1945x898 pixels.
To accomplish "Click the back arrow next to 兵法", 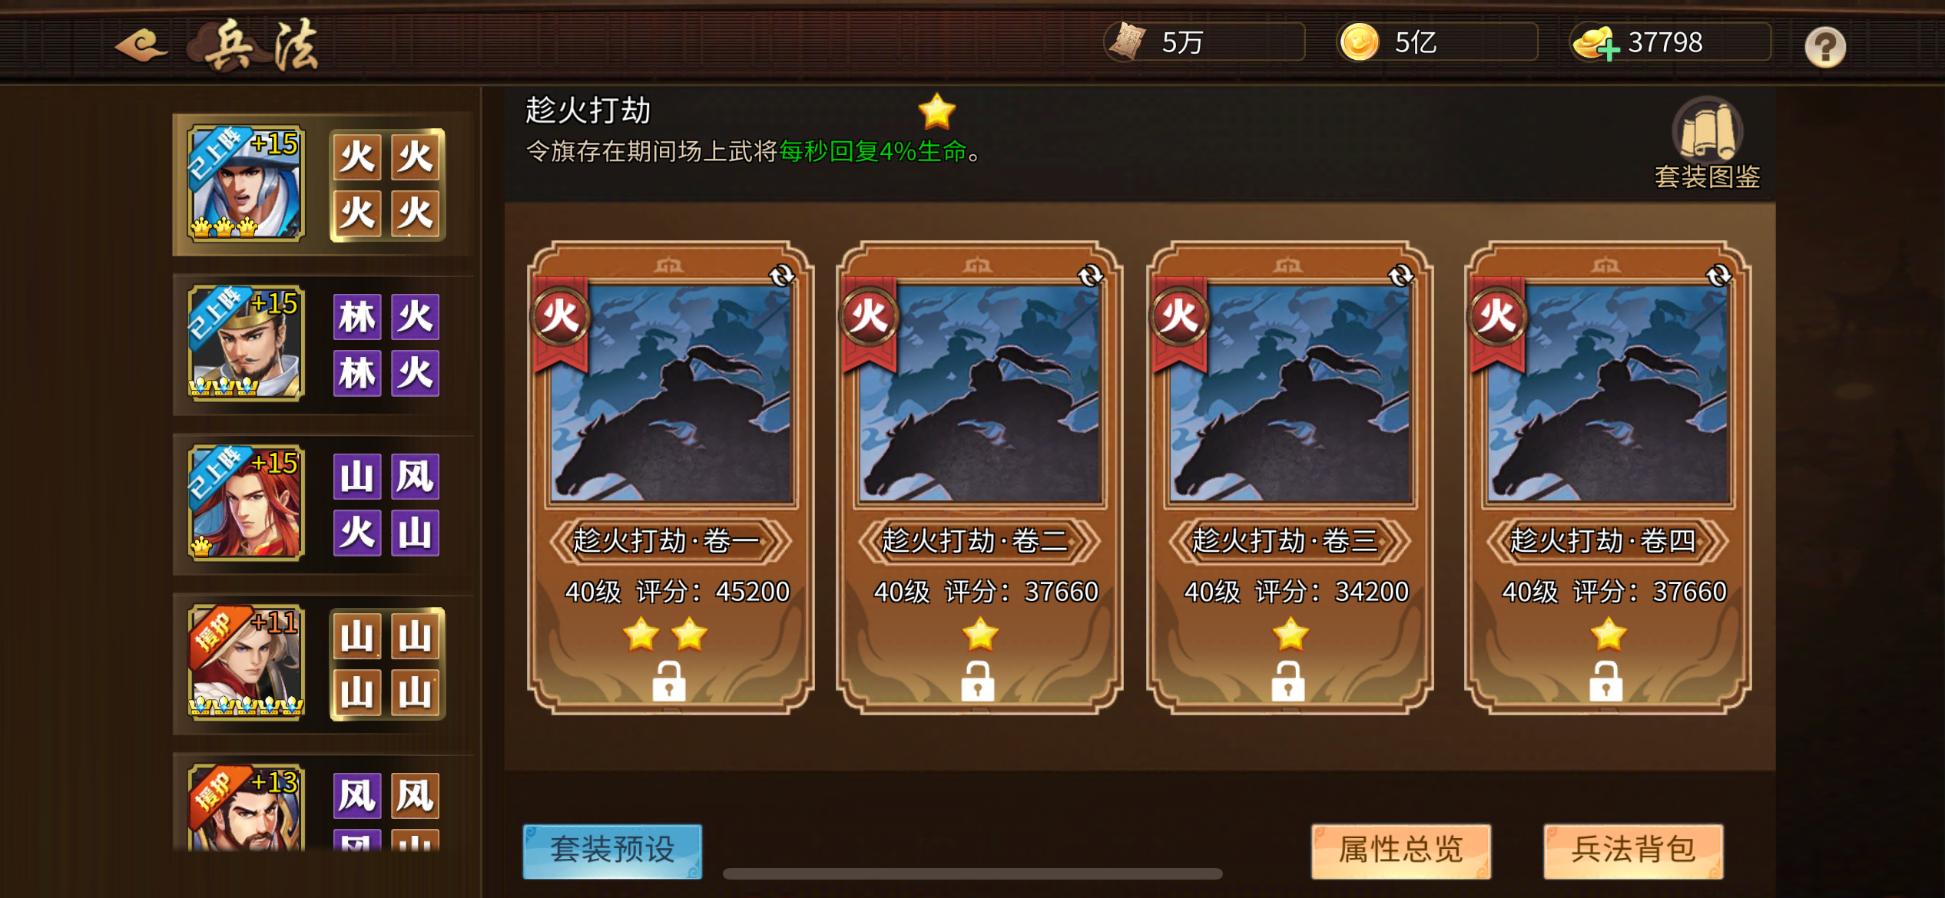I will pos(141,45).
